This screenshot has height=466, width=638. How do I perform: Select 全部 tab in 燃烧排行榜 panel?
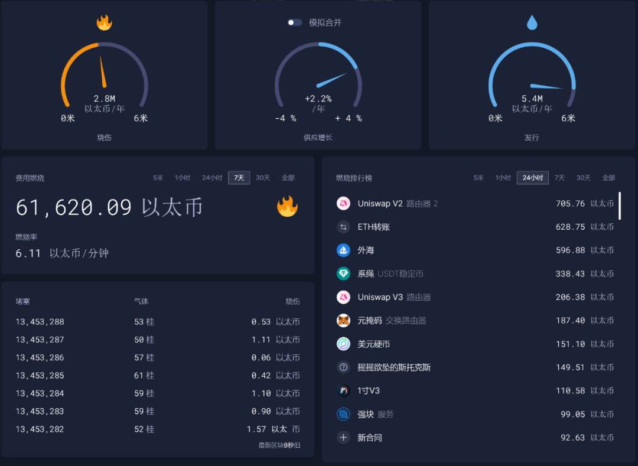(608, 178)
